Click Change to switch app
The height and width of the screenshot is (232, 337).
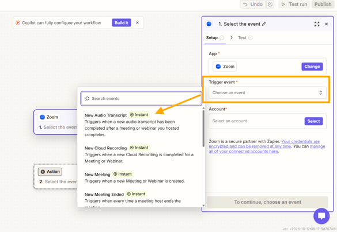(312, 67)
